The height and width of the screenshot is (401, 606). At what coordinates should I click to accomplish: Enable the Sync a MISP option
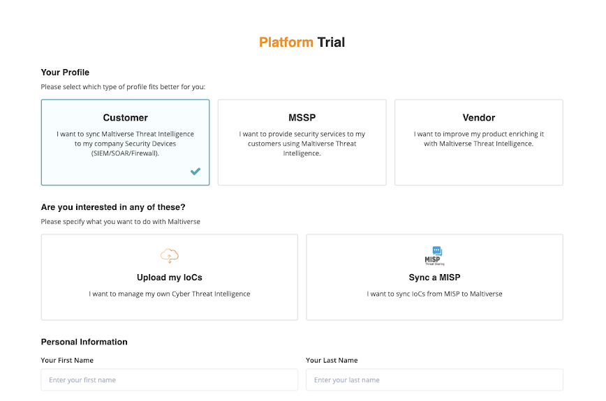pyautogui.click(x=434, y=278)
